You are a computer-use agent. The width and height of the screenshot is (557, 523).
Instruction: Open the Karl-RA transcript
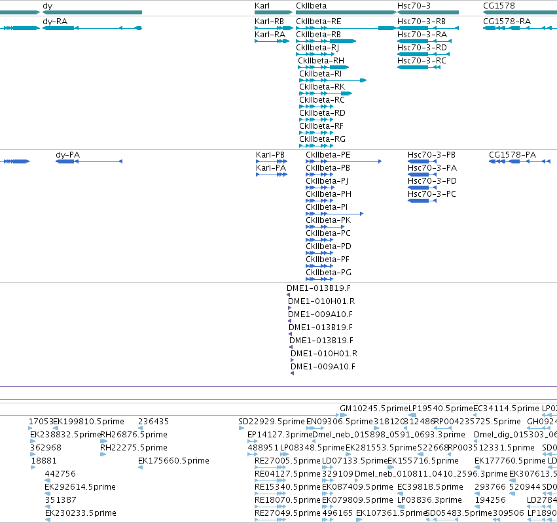coord(270,35)
